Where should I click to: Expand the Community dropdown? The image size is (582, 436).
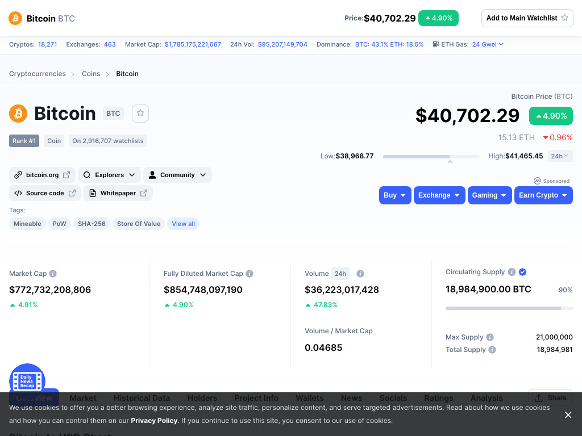point(177,175)
